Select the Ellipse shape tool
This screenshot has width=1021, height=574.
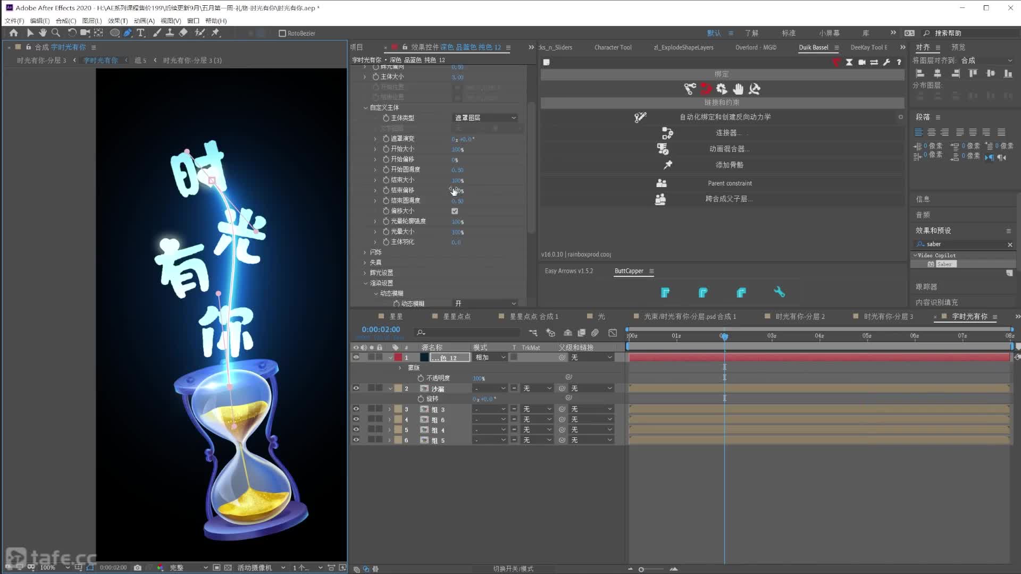tap(114, 33)
